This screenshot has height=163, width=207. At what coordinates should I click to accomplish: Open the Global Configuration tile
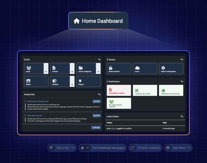pos(171,68)
